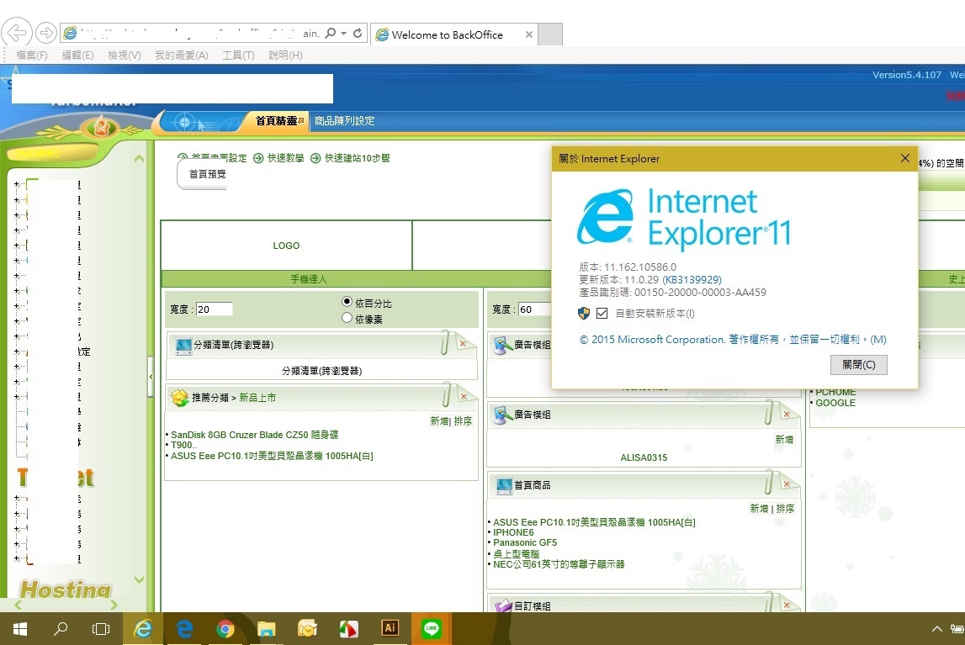This screenshot has width=965, height=645.
Task: Open Google Chrome from the taskbar
Action: (x=225, y=628)
